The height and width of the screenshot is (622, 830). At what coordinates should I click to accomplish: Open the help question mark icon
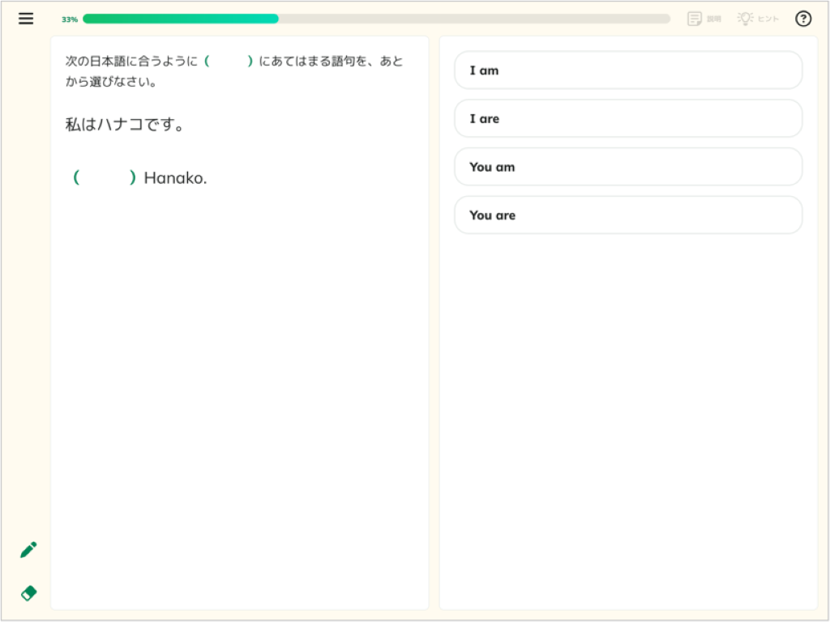click(803, 19)
